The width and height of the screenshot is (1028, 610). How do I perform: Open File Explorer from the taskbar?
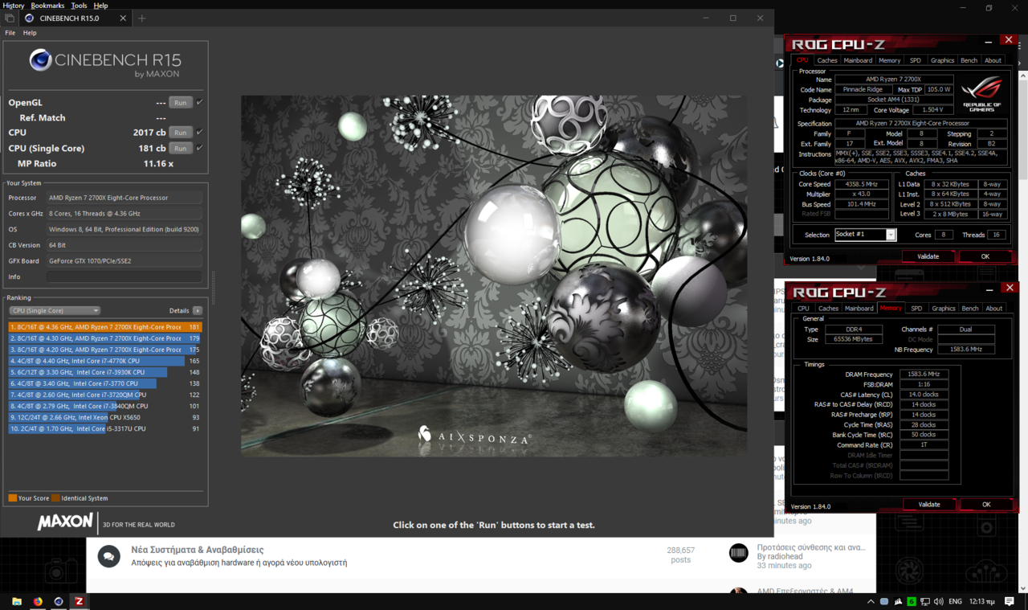(x=17, y=601)
